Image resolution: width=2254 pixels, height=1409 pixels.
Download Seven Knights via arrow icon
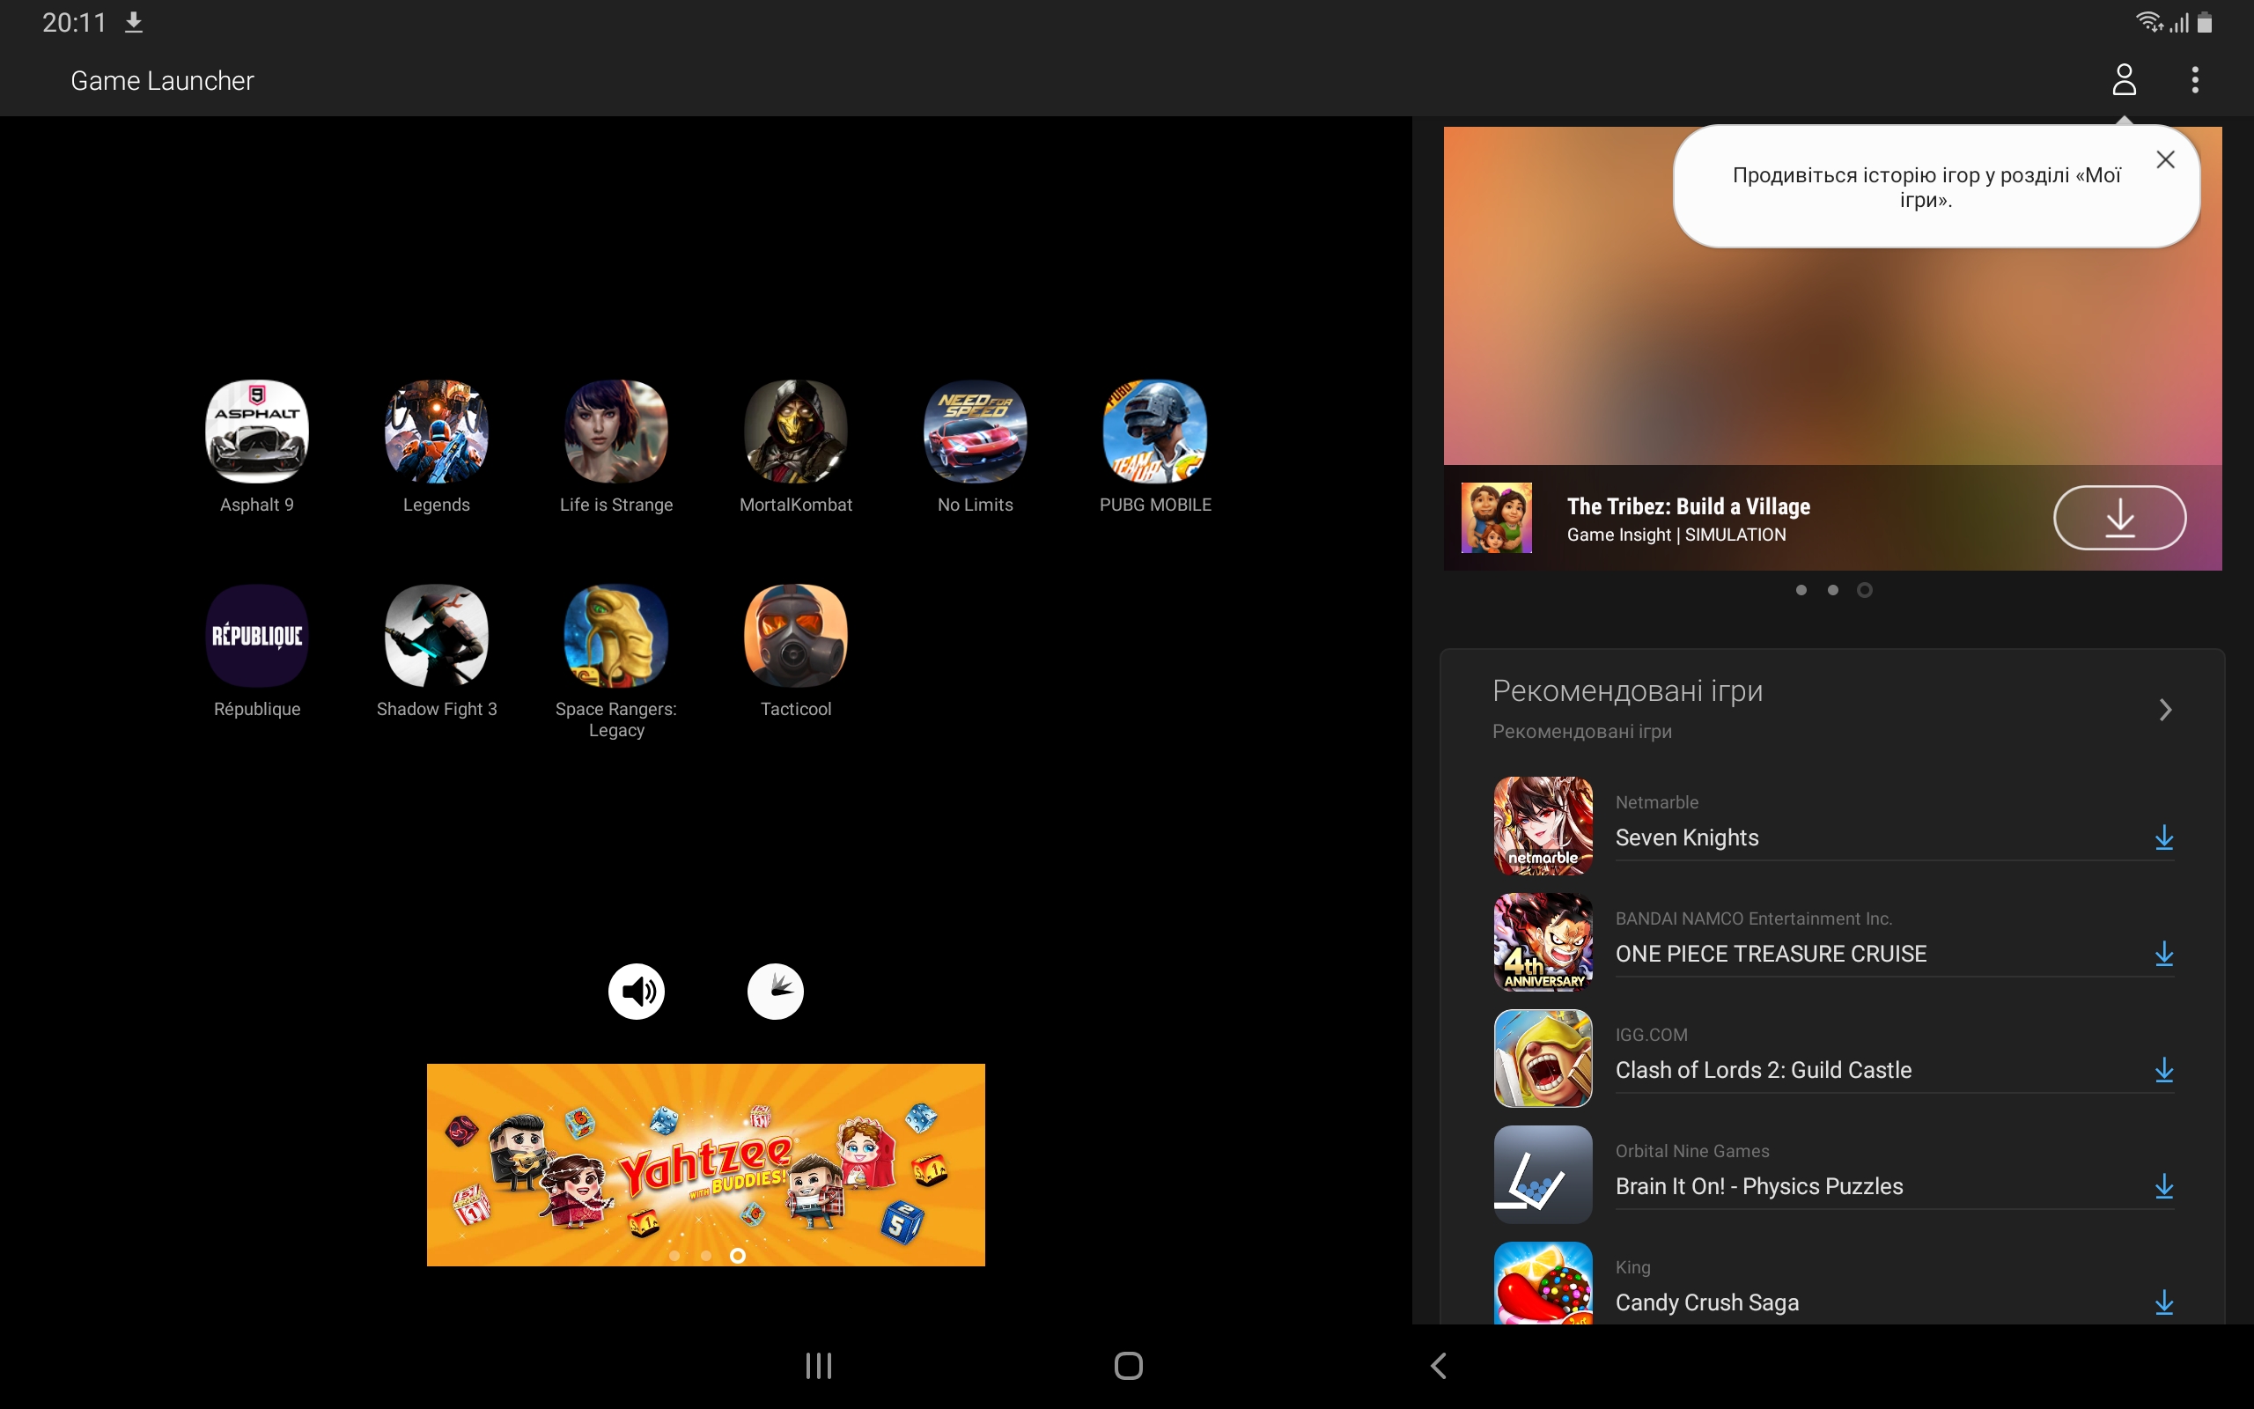(x=2163, y=837)
